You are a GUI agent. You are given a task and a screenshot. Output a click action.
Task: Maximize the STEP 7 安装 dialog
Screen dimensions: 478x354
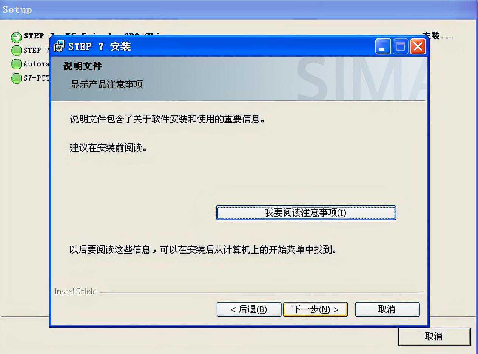[400, 46]
